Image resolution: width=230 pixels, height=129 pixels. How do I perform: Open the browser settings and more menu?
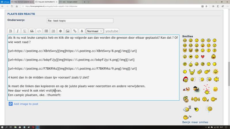[x=227, y=6]
